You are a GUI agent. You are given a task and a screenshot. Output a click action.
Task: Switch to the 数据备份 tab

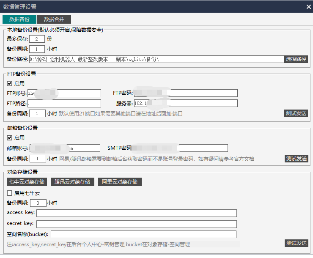pyautogui.click(x=19, y=19)
